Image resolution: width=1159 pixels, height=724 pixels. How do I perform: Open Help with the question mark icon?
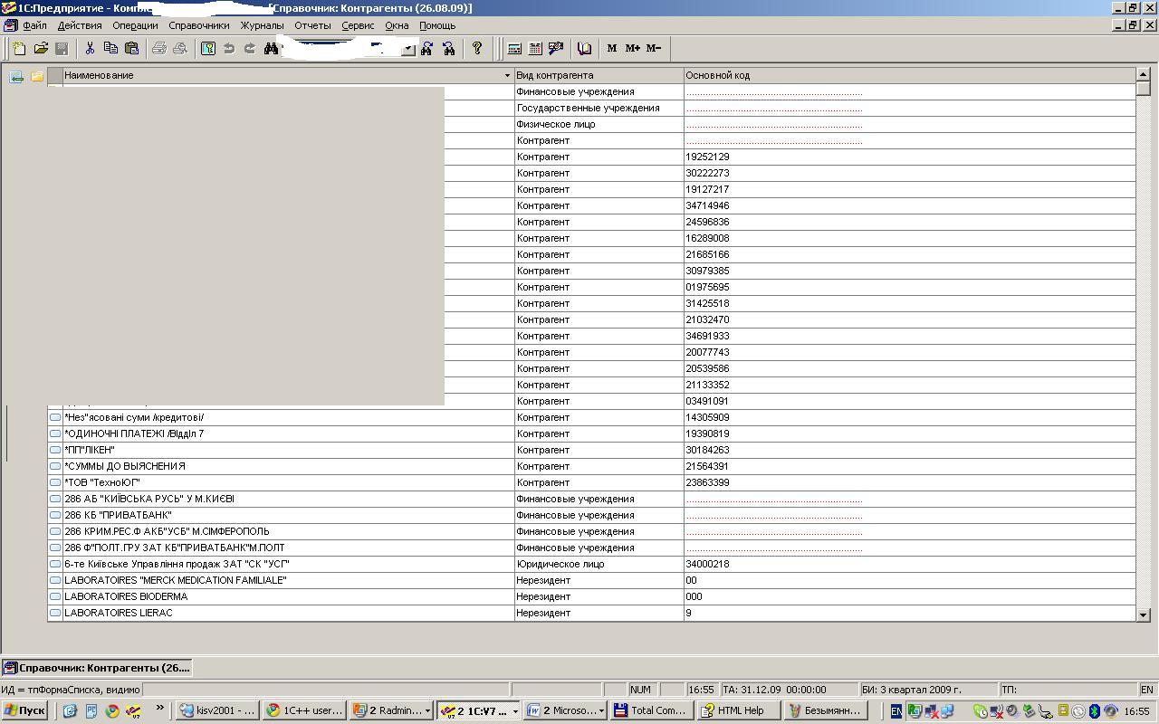click(477, 49)
